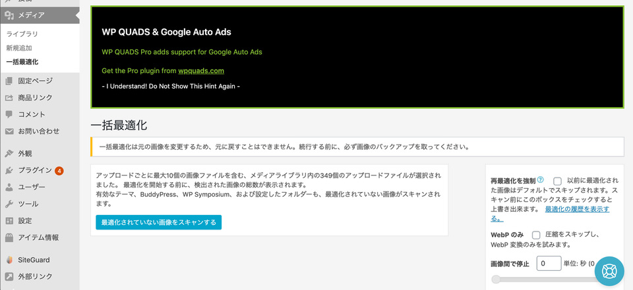Dismiss hint via 'I Understand! Do Not Show This Hint Again'
This screenshot has height=290, width=633.
[x=171, y=86]
